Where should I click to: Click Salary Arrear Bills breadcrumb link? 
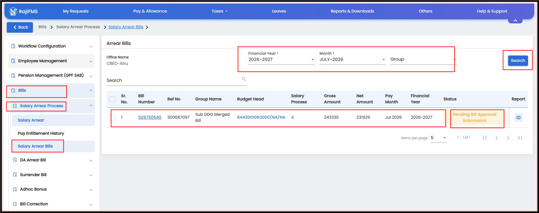tap(126, 27)
